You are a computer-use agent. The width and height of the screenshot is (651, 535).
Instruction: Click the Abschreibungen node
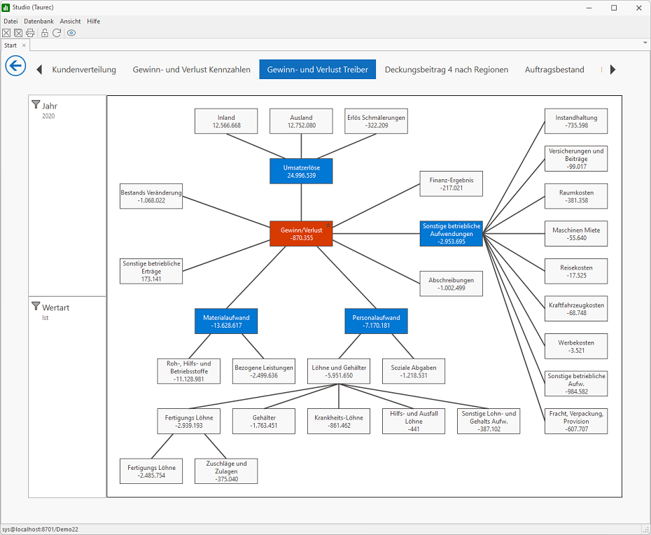click(x=451, y=284)
